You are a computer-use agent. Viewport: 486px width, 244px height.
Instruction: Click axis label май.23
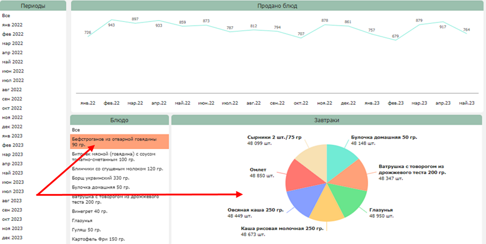click(467, 103)
